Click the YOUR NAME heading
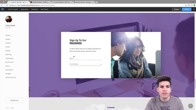The image size is (196, 110). [x=10, y=26]
